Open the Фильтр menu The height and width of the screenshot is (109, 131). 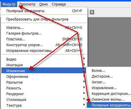pyautogui.click(x=9, y=4)
